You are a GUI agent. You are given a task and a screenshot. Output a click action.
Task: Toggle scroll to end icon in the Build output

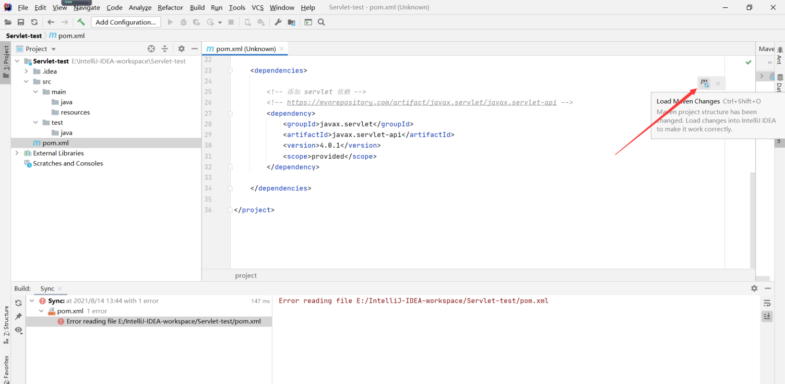tap(767, 316)
